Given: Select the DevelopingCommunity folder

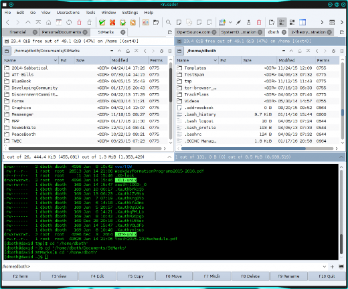Looking at the screenshot, I should click(85, 88).
